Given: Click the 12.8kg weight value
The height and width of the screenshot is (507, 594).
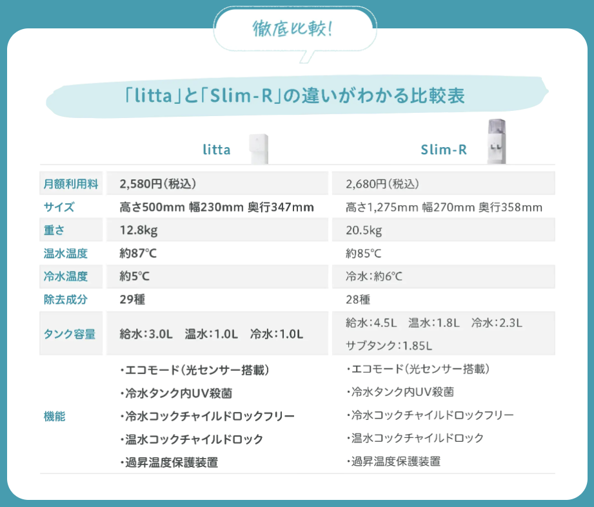Looking at the screenshot, I should 139,230.
